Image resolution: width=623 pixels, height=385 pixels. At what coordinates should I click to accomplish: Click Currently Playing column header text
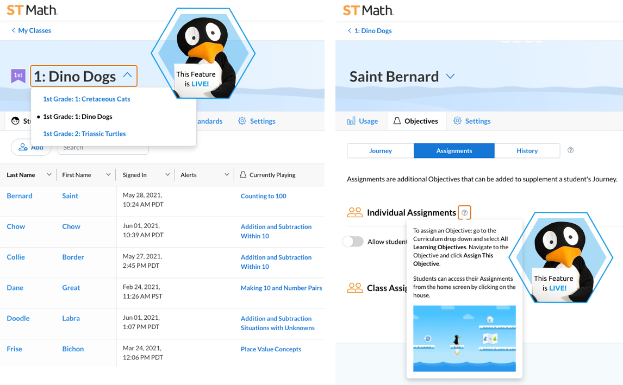click(x=272, y=175)
